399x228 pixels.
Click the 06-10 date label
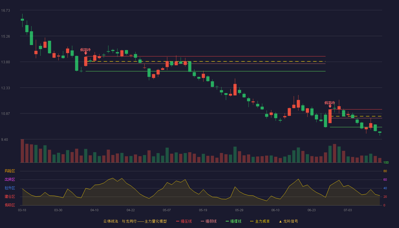[275, 210]
